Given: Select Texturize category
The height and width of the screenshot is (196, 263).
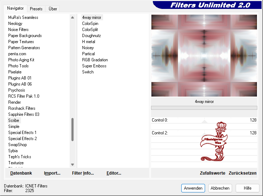Looking at the screenshot, I should click(16, 163).
